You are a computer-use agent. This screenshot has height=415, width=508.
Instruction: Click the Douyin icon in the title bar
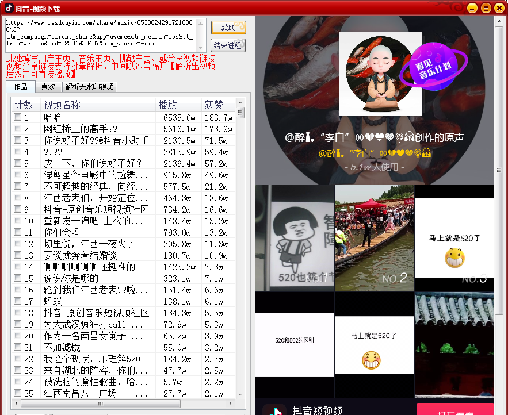pyautogui.click(x=9, y=8)
